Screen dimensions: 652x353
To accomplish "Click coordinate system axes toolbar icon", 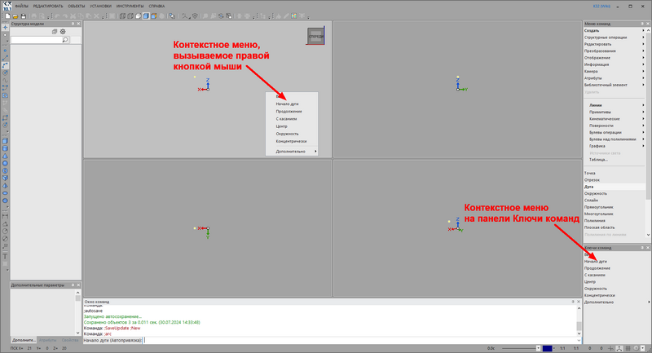I will coord(185,16).
